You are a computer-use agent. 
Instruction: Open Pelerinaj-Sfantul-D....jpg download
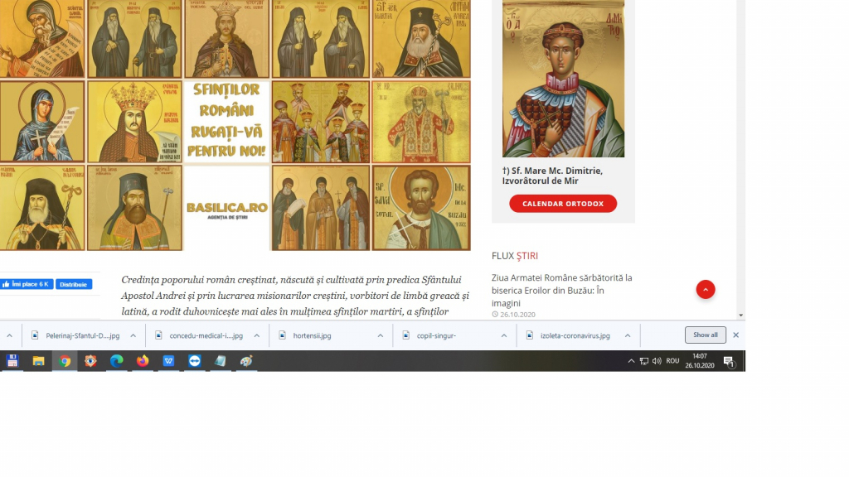[x=82, y=336]
